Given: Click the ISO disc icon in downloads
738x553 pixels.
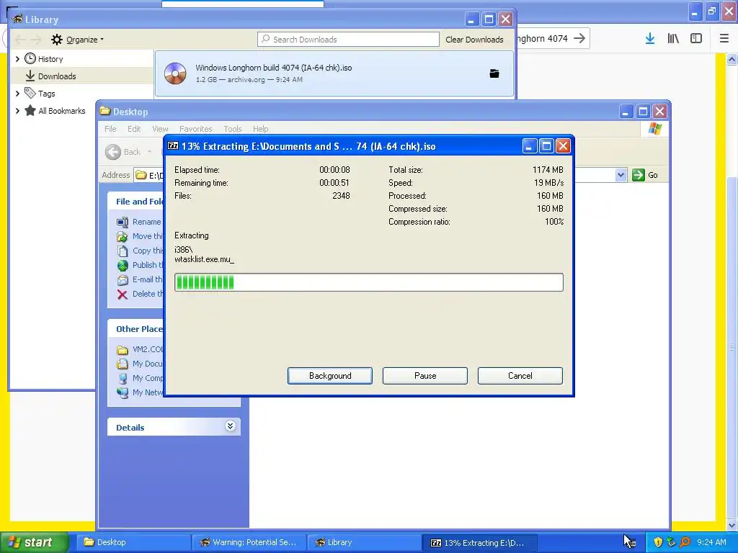Looking at the screenshot, I should (x=175, y=73).
